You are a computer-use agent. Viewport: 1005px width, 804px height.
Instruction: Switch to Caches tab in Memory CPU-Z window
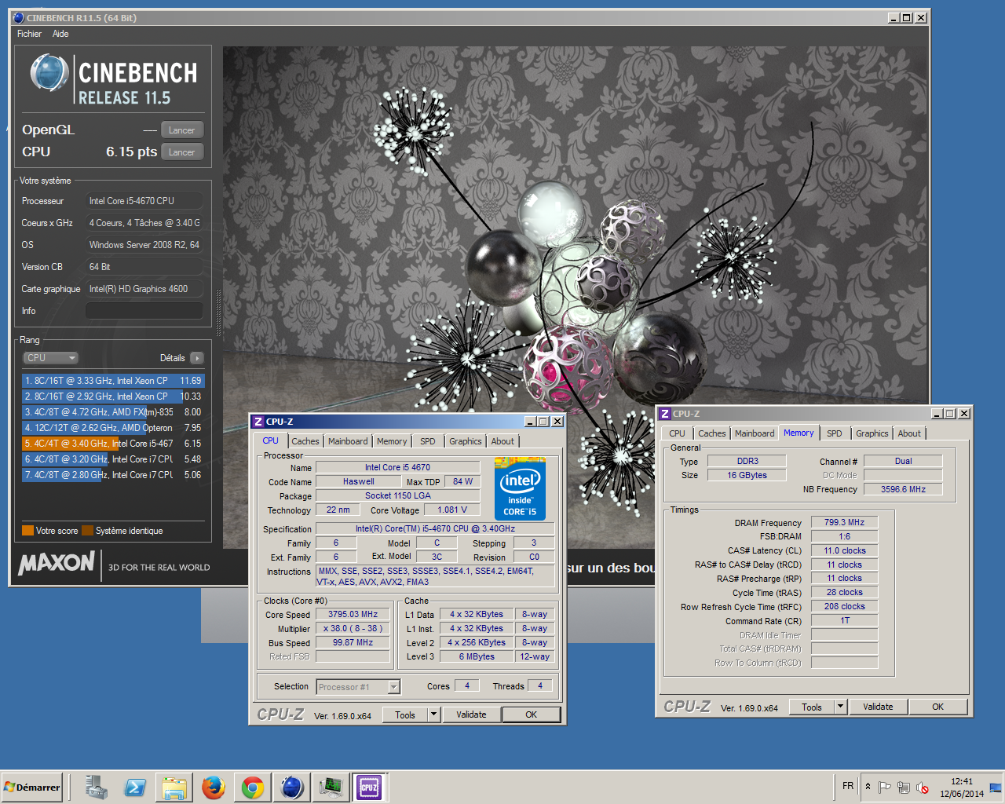[x=712, y=433]
